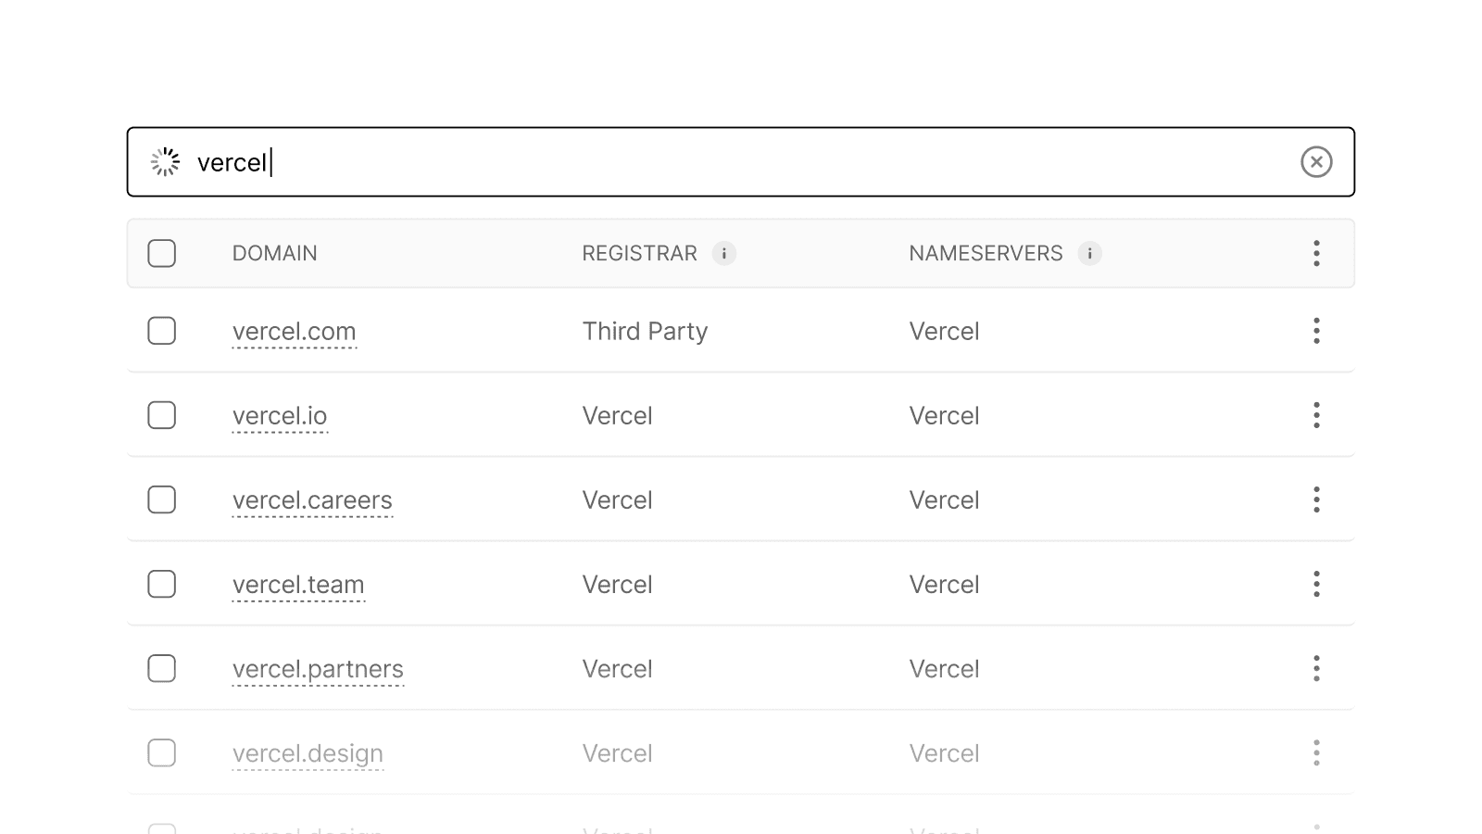
Task: Open the actions menu for vercel.design
Action: pos(1316,752)
